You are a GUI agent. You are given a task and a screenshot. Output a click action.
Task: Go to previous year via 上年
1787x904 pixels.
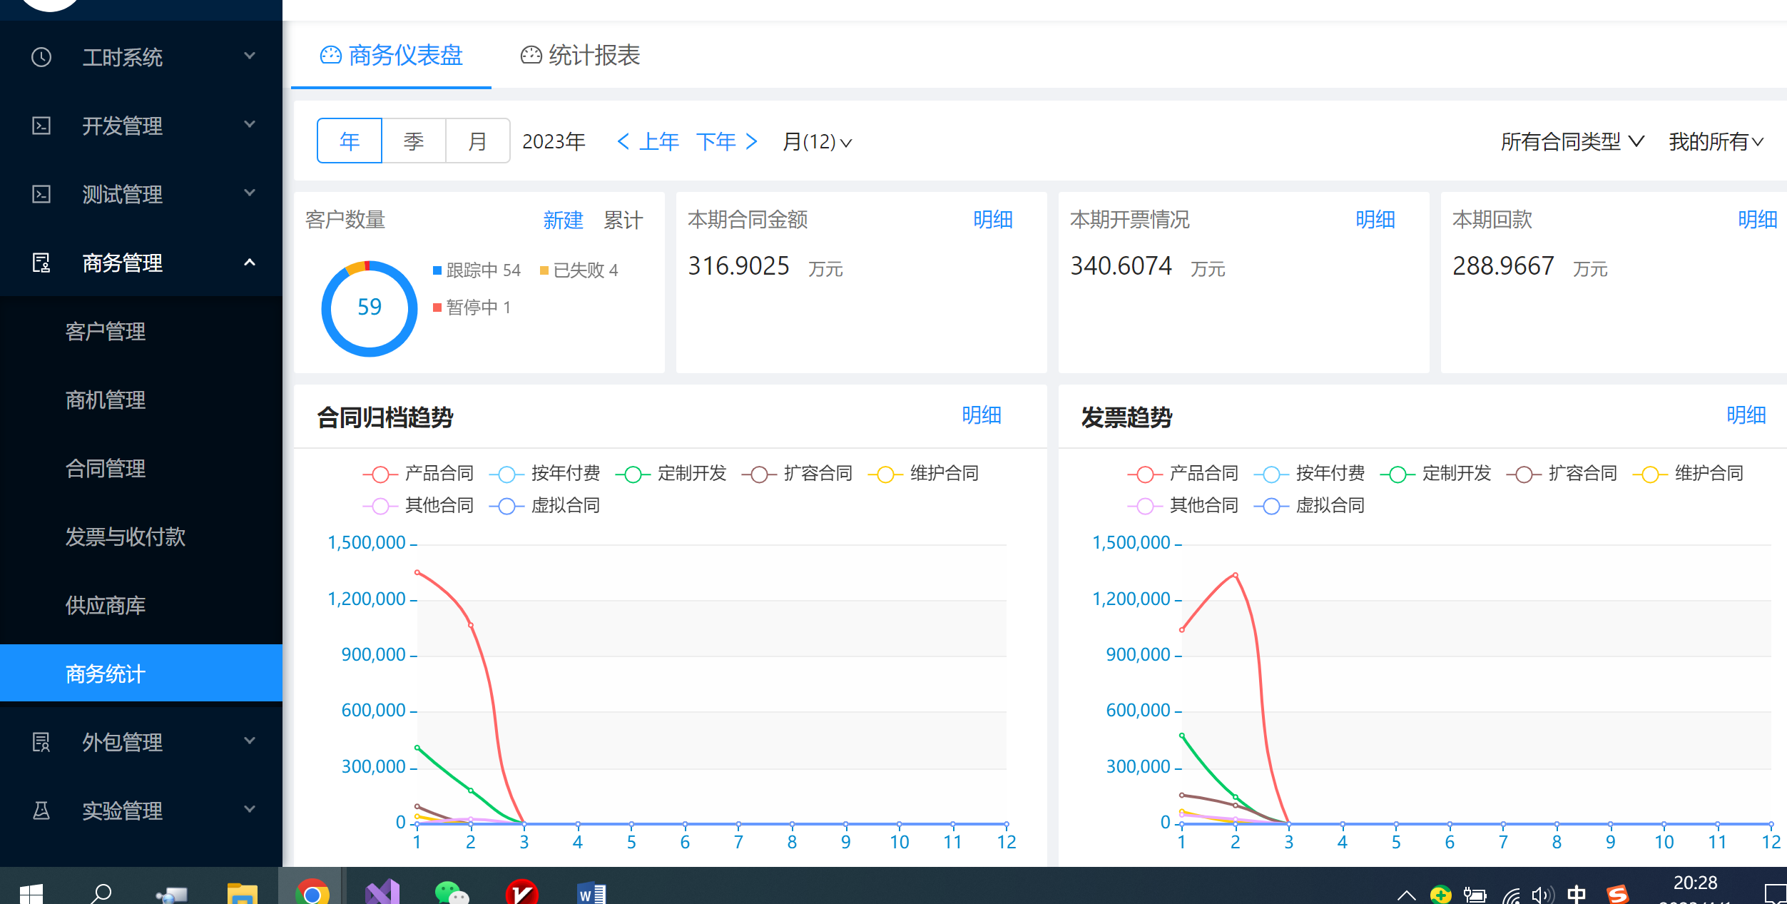coord(648,142)
